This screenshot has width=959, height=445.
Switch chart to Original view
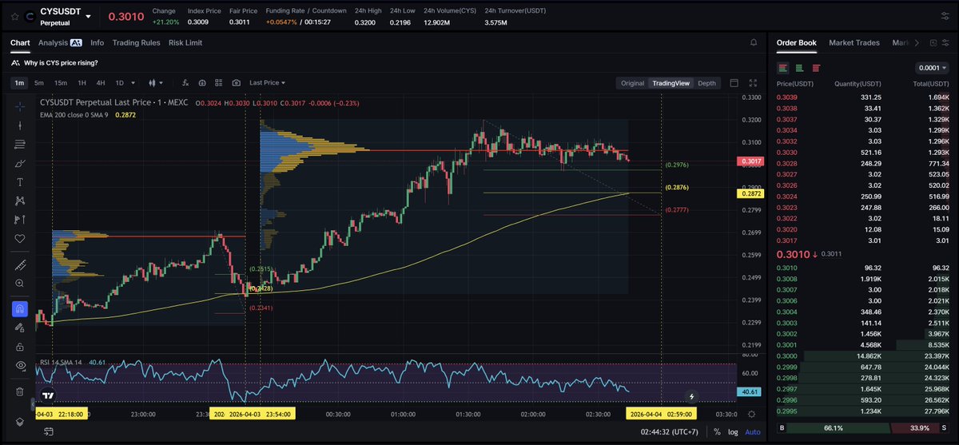tap(632, 83)
